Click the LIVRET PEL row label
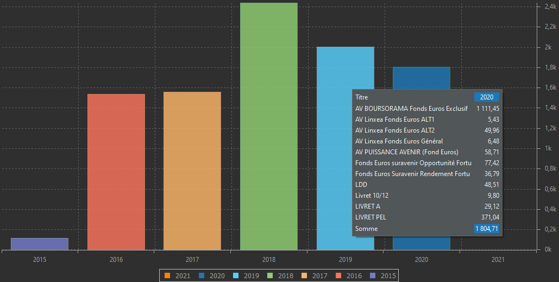 [x=370, y=217]
